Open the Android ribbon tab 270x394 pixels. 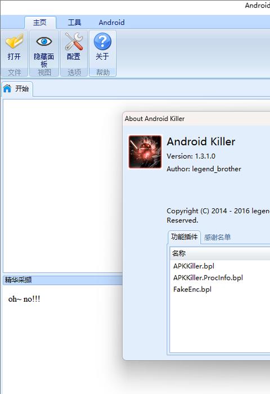coord(111,23)
